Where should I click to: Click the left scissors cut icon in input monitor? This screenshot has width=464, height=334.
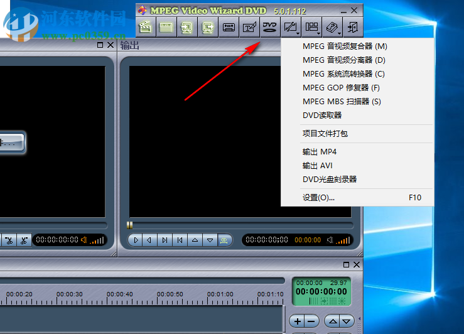tap(9, 240)
